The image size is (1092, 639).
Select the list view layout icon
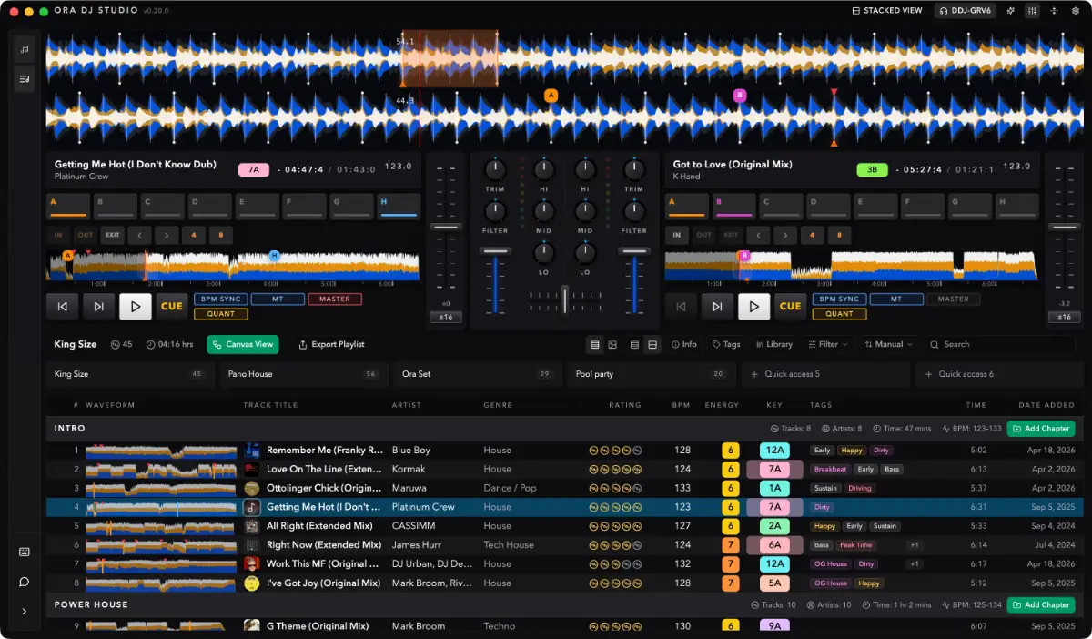pyautogui.click(x=595, y=345)
